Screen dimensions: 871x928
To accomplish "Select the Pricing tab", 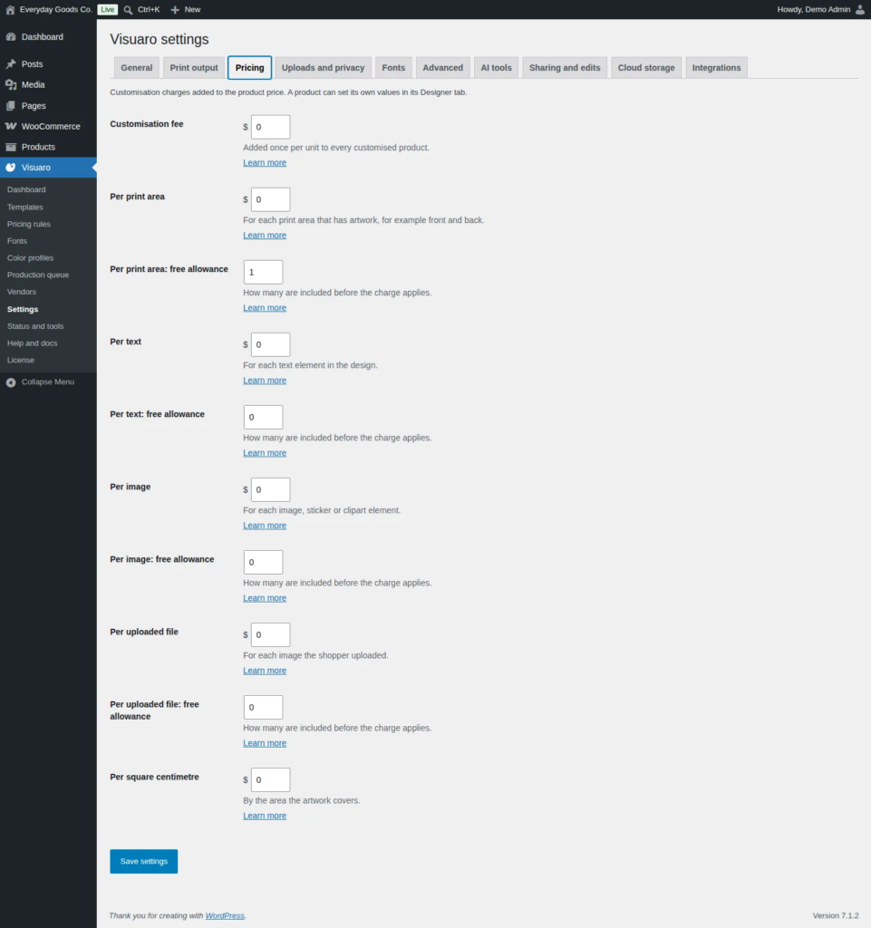I will 250,67.
